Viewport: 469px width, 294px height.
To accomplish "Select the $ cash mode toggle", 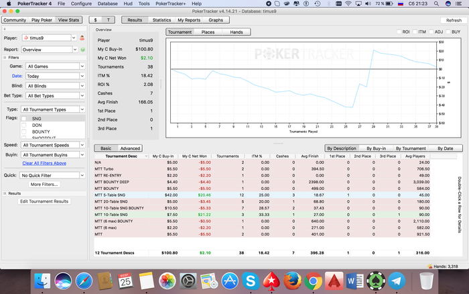I will (95, 20).
